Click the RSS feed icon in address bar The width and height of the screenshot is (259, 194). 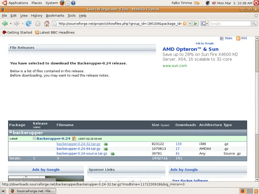pos(185,24)
